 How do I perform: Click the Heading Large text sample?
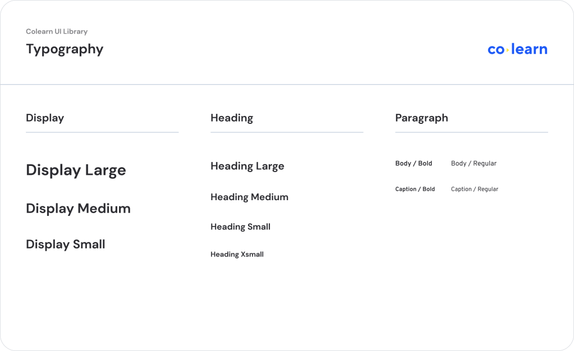tap(247, 166)
